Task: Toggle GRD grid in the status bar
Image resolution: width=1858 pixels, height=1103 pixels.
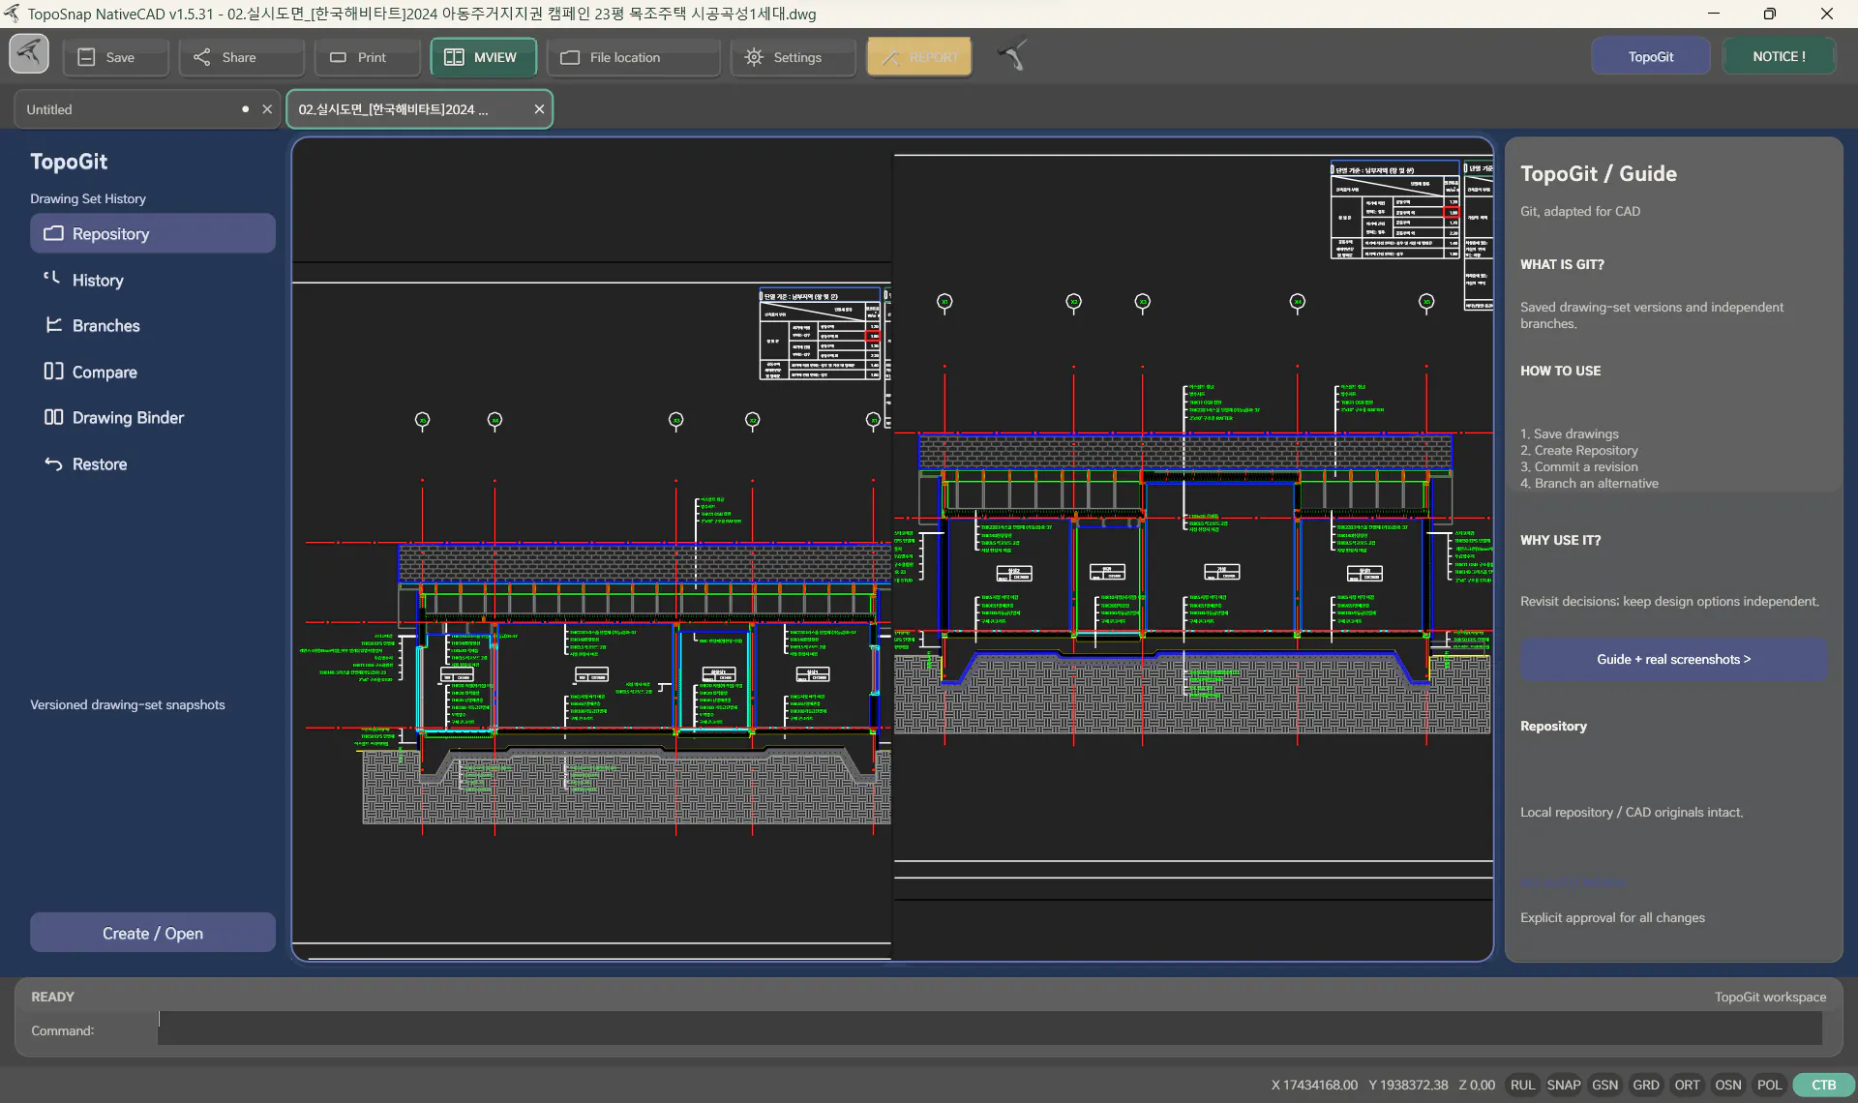Action: (1645, 1085)
